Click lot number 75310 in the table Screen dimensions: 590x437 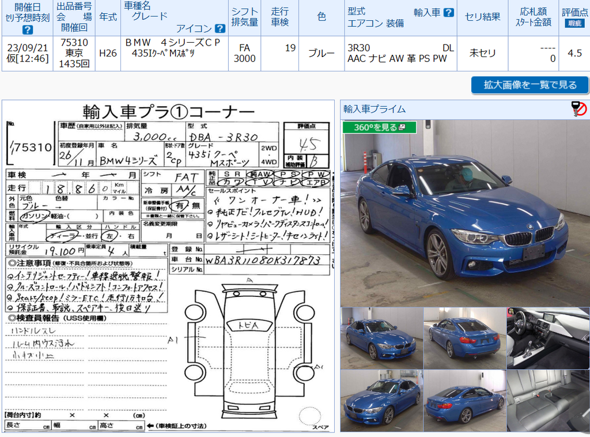(x=74, y=43)
